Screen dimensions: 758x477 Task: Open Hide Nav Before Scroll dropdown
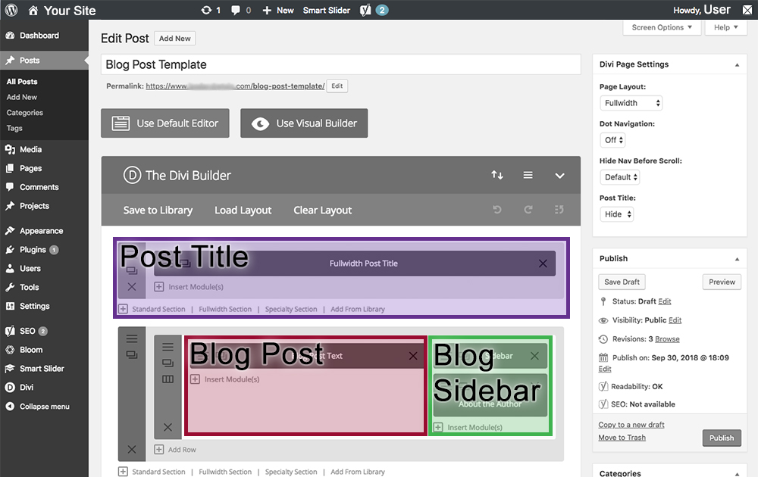pyautogui.click(x=620, y=177)
